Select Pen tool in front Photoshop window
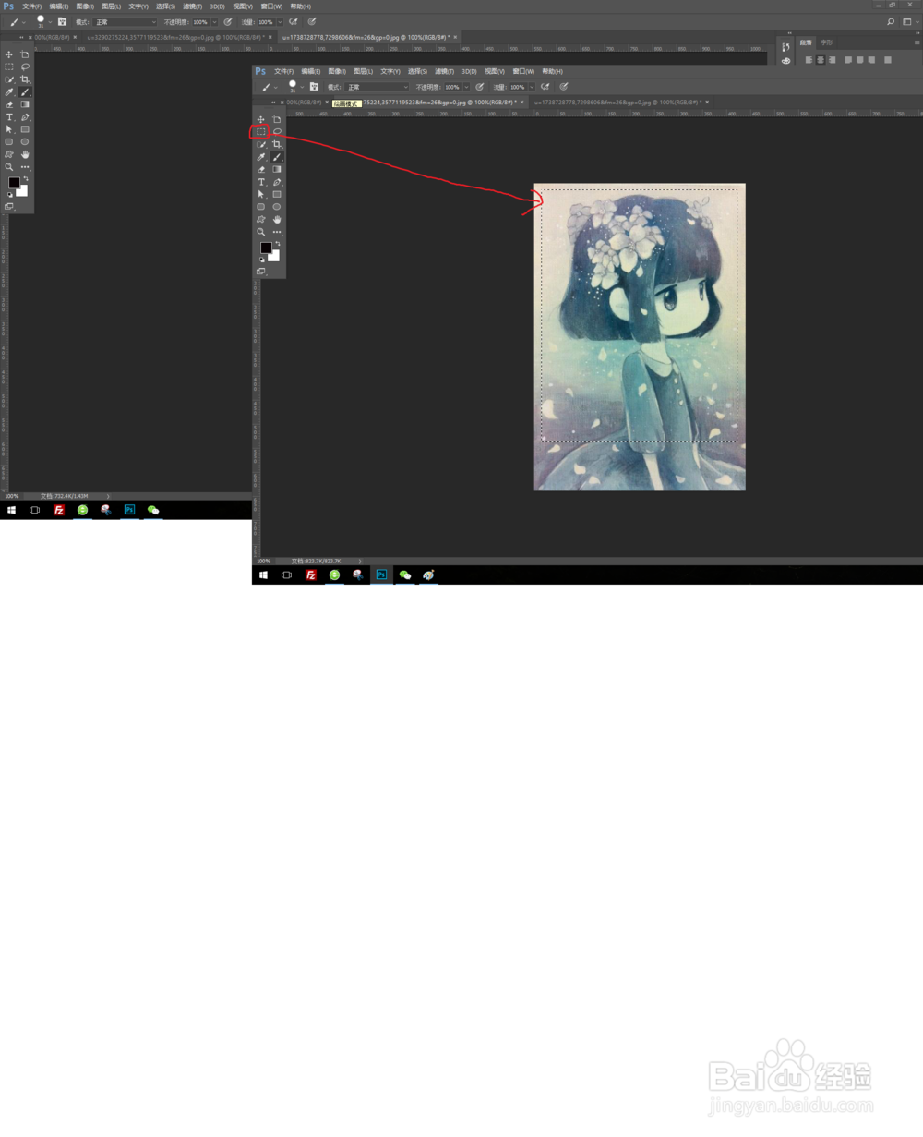 tap(277, 182)
